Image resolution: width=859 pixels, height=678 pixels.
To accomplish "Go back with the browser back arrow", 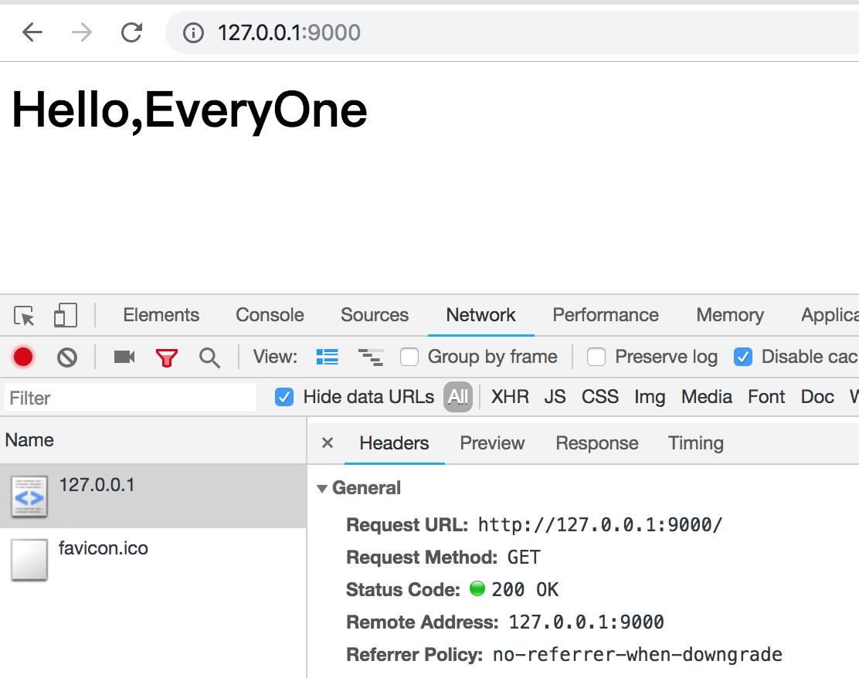I will [32, 32].
